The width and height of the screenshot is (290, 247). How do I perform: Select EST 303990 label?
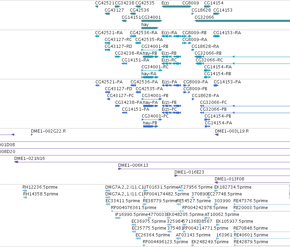point(222,201)
